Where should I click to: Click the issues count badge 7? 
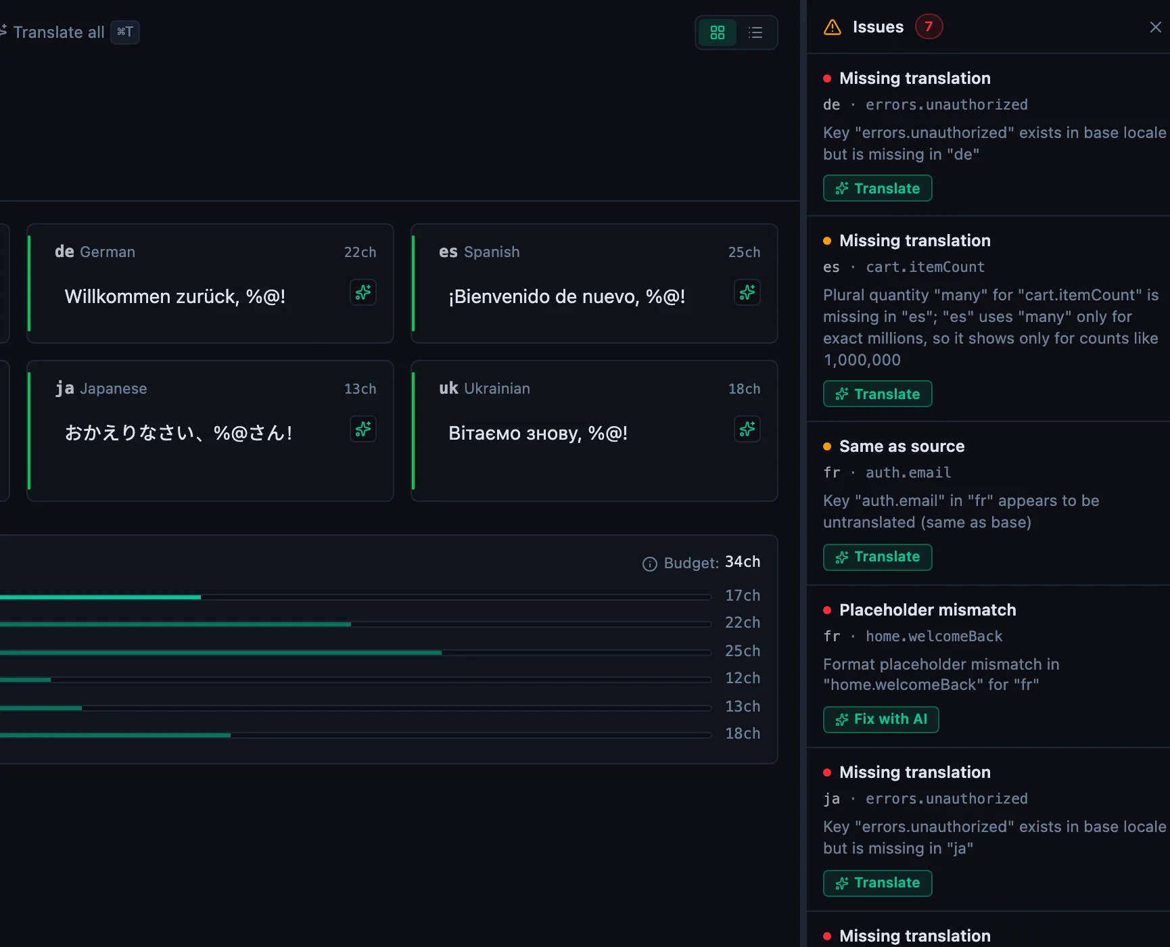pyautogui.click(x=929, y=26)
